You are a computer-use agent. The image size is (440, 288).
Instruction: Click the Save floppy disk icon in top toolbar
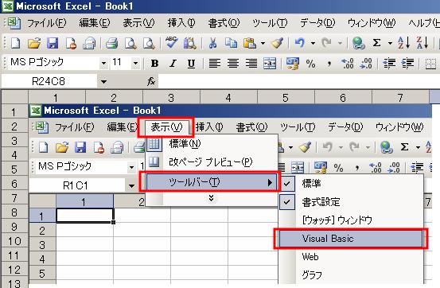pyautogui.click(x=53, y=43)
